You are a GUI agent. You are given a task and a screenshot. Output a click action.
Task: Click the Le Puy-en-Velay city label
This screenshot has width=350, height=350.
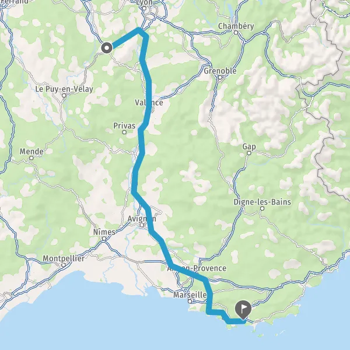click(x=64, y=89)
